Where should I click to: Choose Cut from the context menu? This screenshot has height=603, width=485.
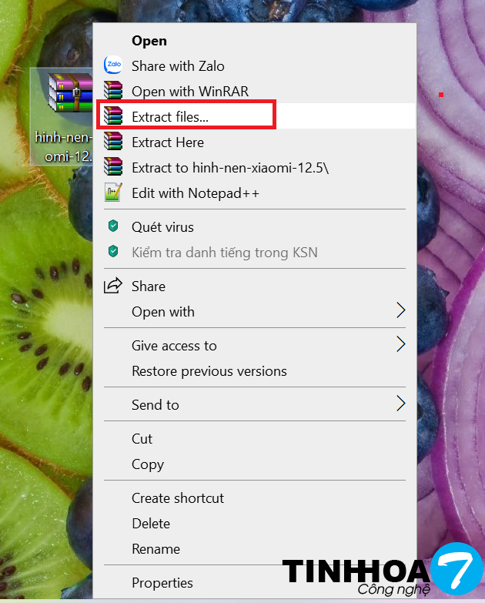point(142,439)
